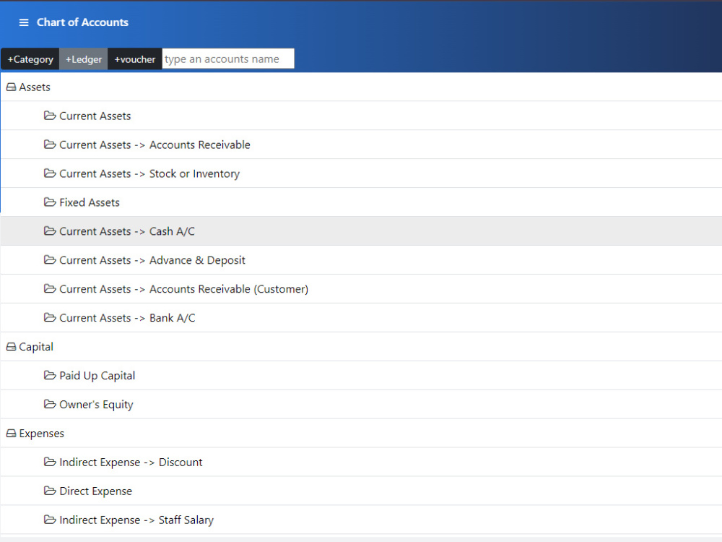Screen dimensions: 722x542
Task: Click the drawer icon next to Capital
Action: [11, 347]
